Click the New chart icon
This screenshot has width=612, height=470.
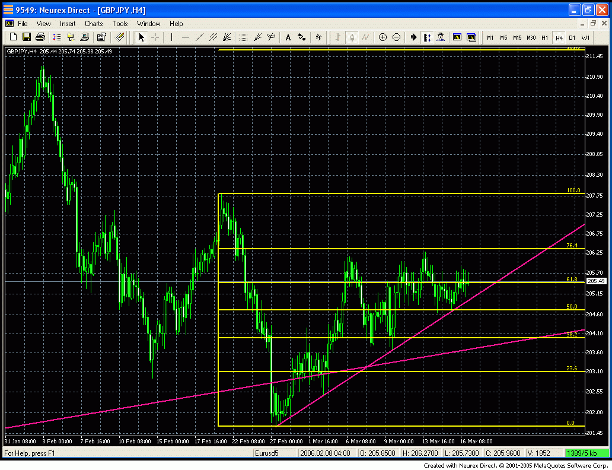13,37
